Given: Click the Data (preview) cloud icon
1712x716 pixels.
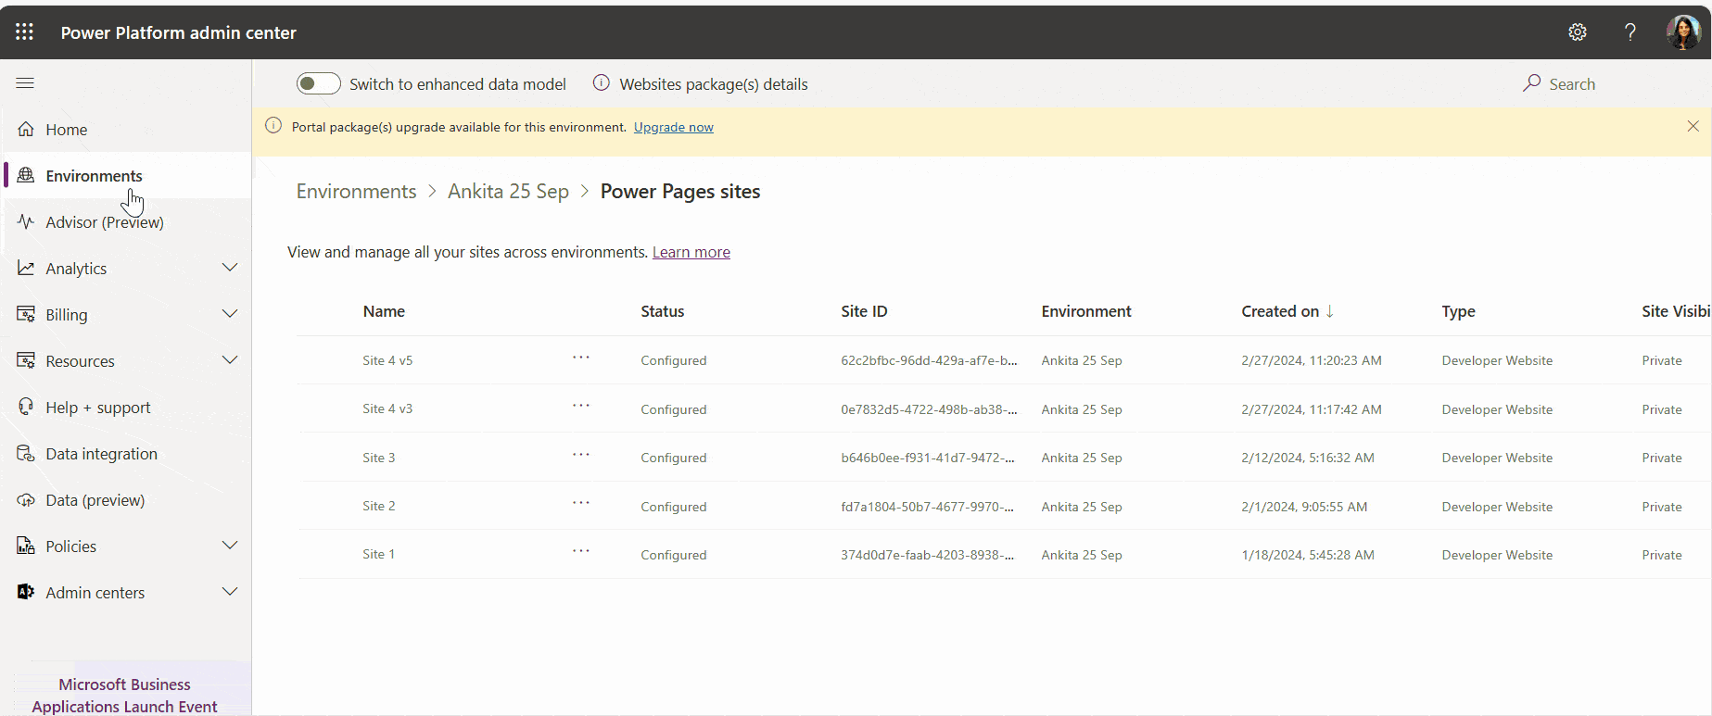Looking at the screenshot, I should (26, 499).
